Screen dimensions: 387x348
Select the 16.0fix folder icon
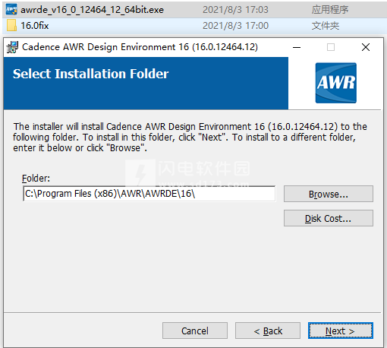pyautogui.click(x=11, y=26)
